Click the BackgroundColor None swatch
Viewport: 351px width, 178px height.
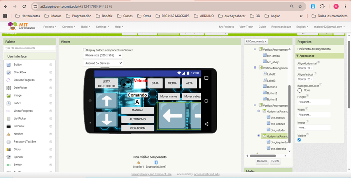point(300,90)
